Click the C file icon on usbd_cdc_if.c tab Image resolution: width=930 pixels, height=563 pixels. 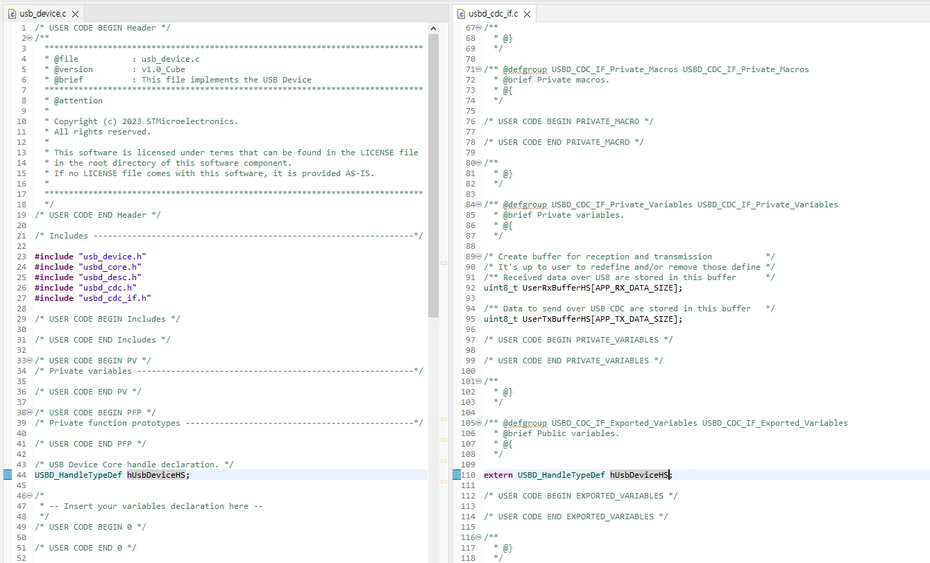462,14
